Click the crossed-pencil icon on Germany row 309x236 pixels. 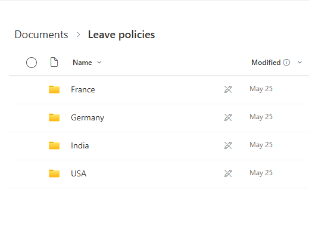(x=228, y=117)
